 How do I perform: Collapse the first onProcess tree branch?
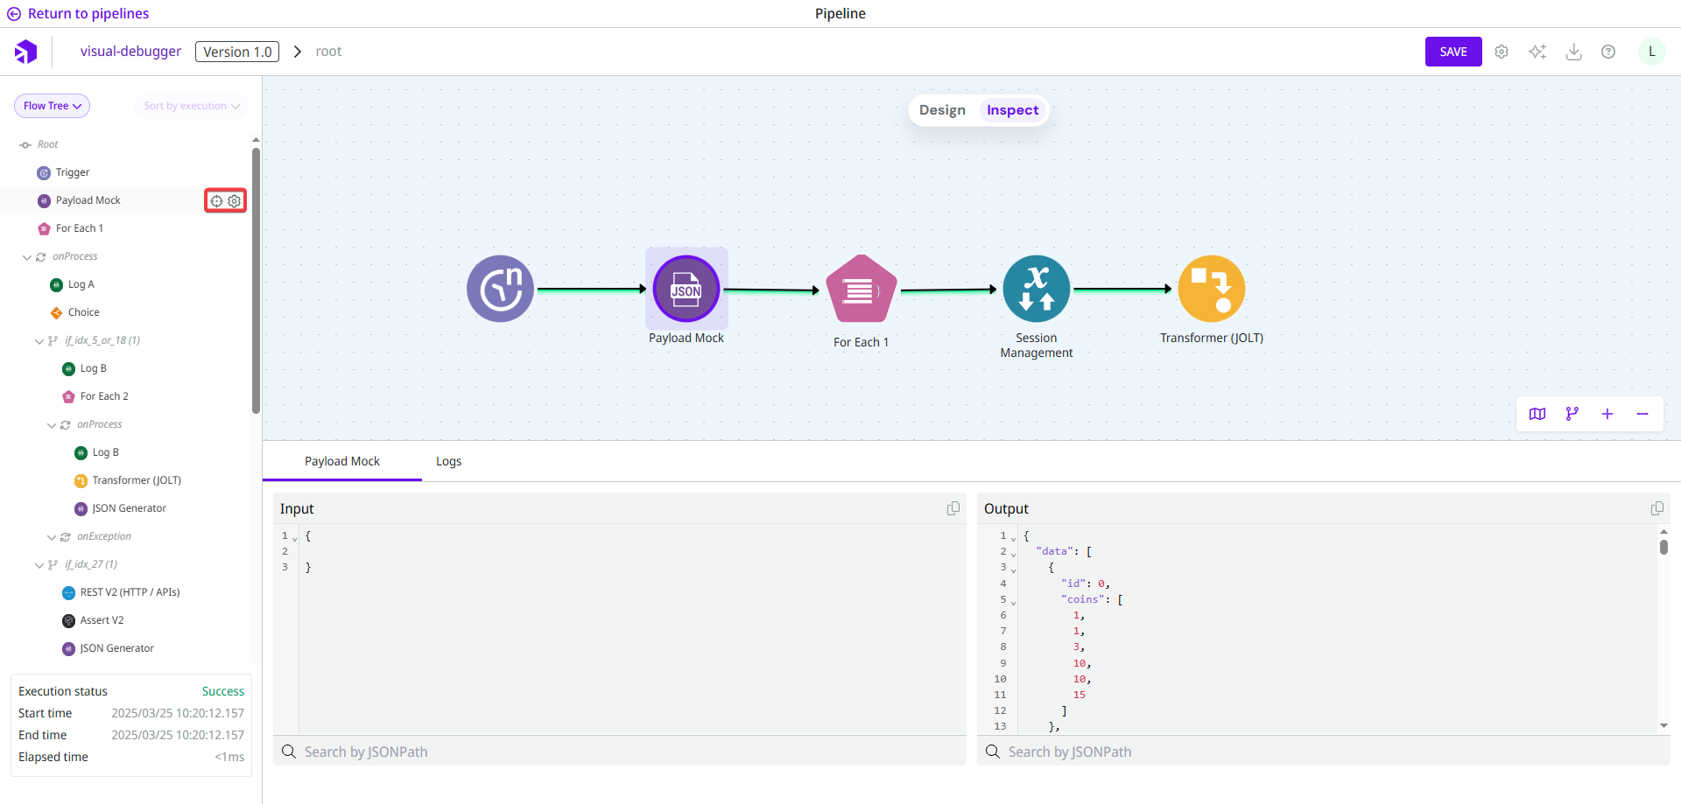point(27,257)
